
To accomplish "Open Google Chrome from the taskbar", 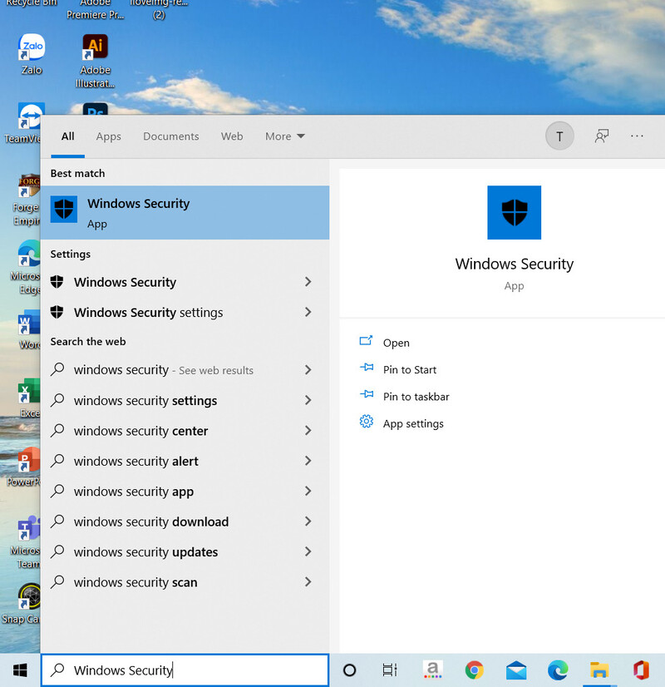I will [x=474, y=670].
